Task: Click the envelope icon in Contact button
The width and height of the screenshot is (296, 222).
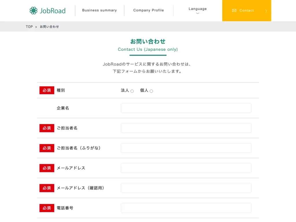Action: [x=234, y=11]
